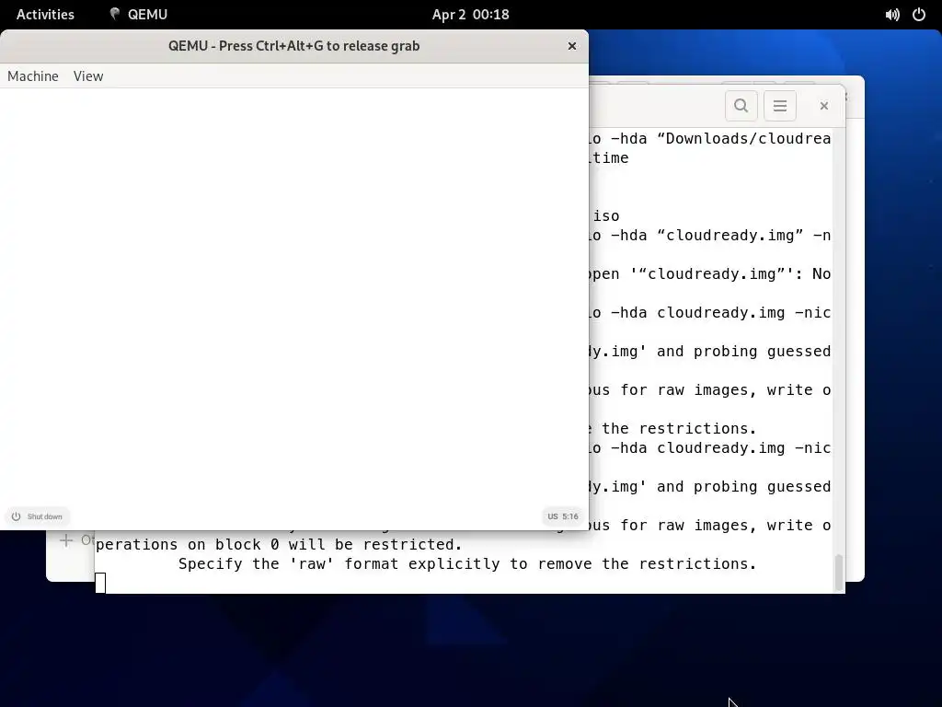Click the QEMU window title bar text
942x707 pixels.
(x=293, y=46)
